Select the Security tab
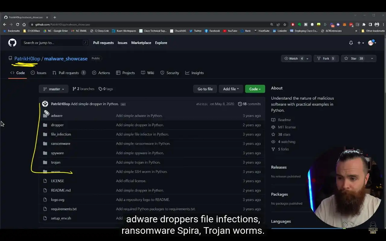This screenshot has width=386, height=241. tap(169, 73)
